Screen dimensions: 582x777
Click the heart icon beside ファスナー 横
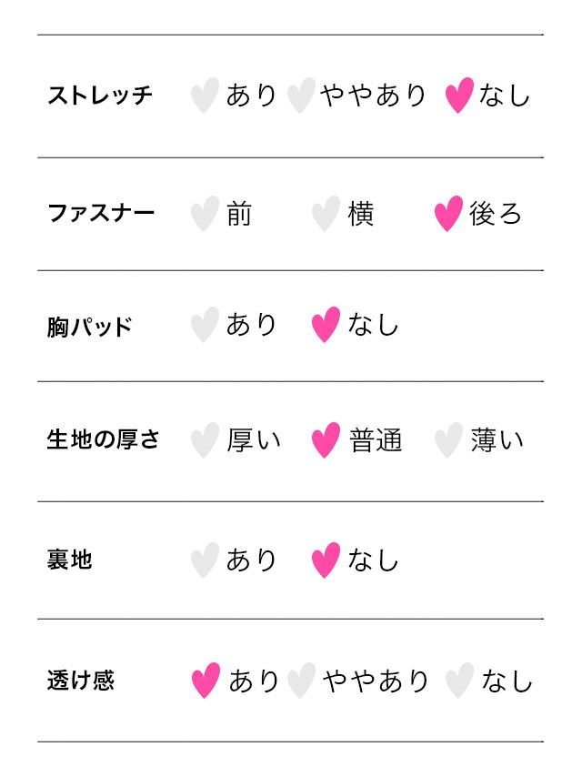pyautogui.click(x=326, y=214)
